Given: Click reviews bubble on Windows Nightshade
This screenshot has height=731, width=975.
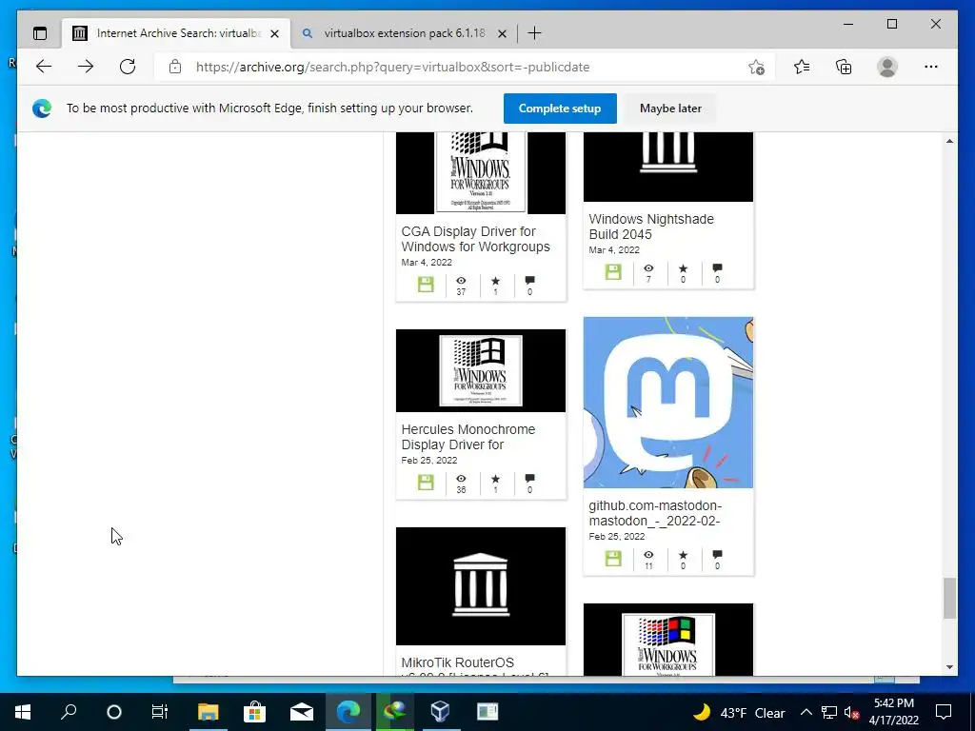Looking at the screenshot, I should (x=718, y=268).
